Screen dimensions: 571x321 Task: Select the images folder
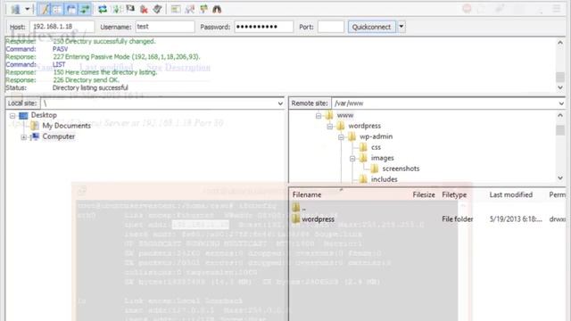(383, 158)
